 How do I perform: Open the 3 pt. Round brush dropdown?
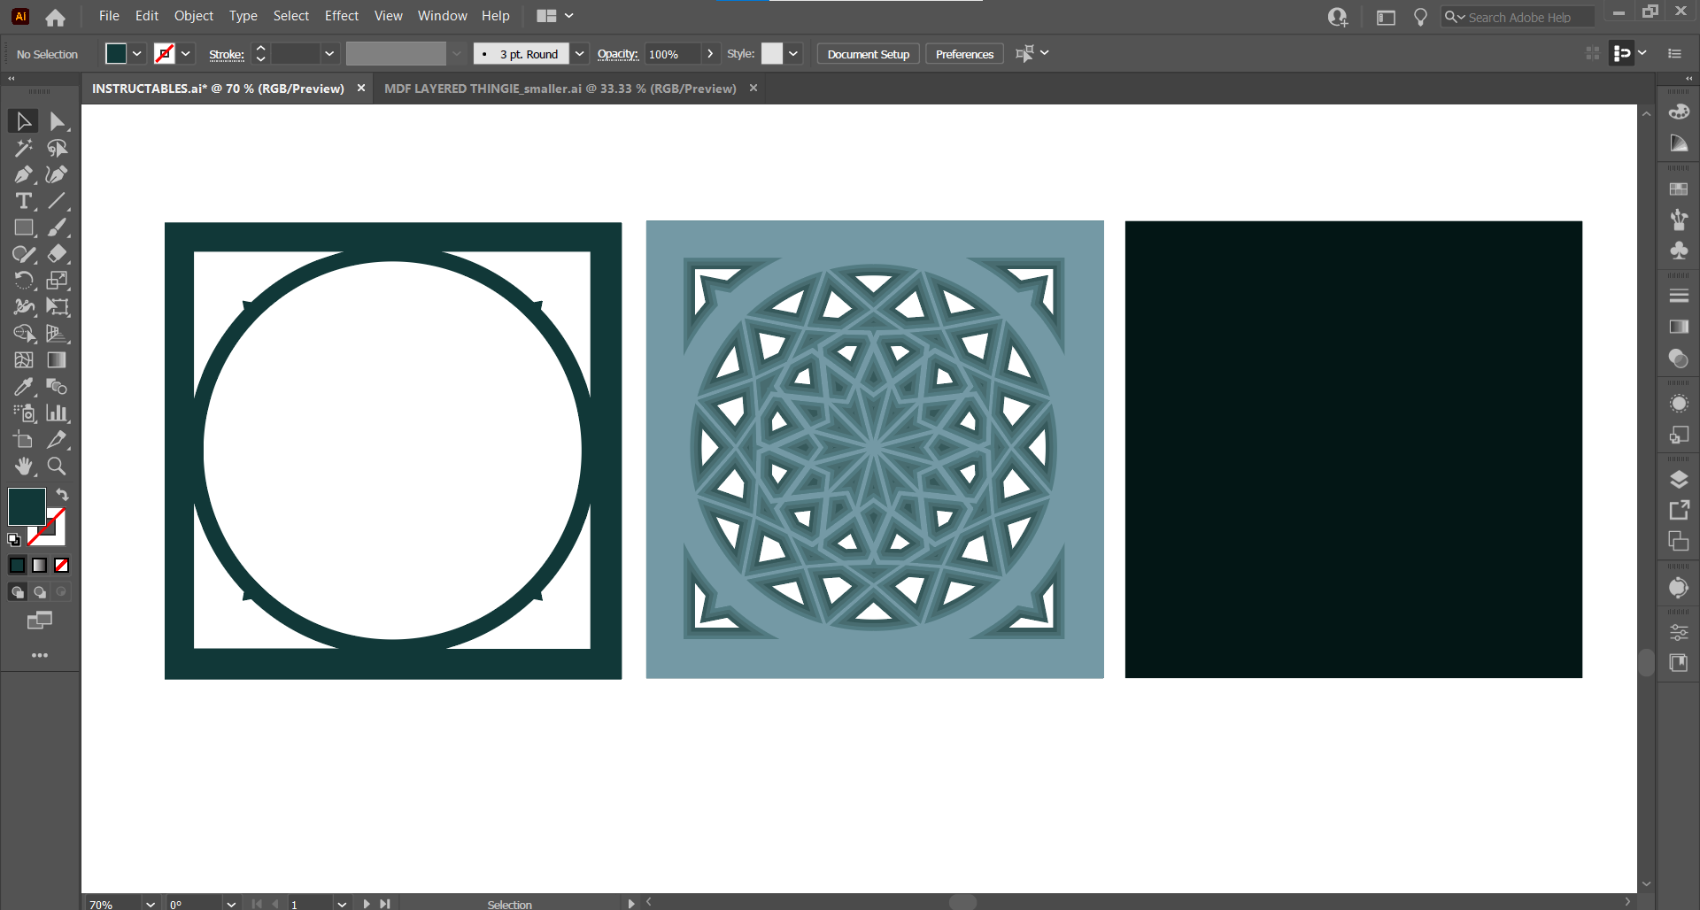coord(579,54)
